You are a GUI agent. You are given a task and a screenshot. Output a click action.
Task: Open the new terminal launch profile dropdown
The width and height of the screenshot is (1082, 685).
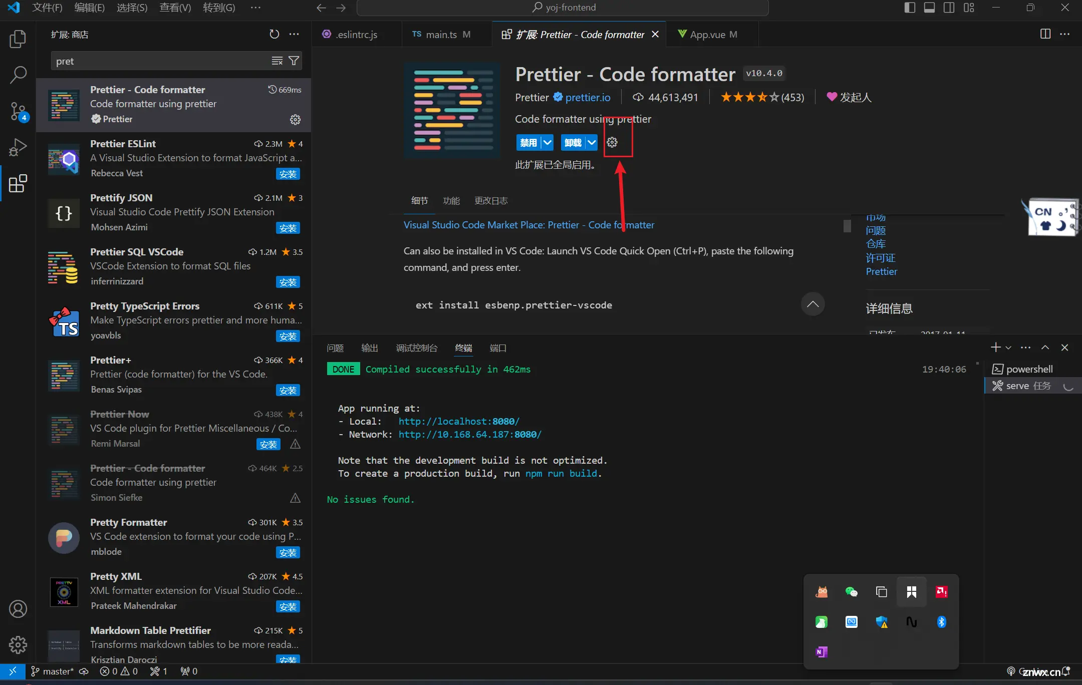pyautogui.click(x=1008, y=348)
